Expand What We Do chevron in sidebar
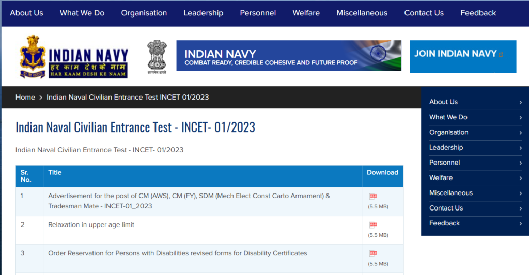This screenshot has height=275, width=529. (x=521, y=118)
